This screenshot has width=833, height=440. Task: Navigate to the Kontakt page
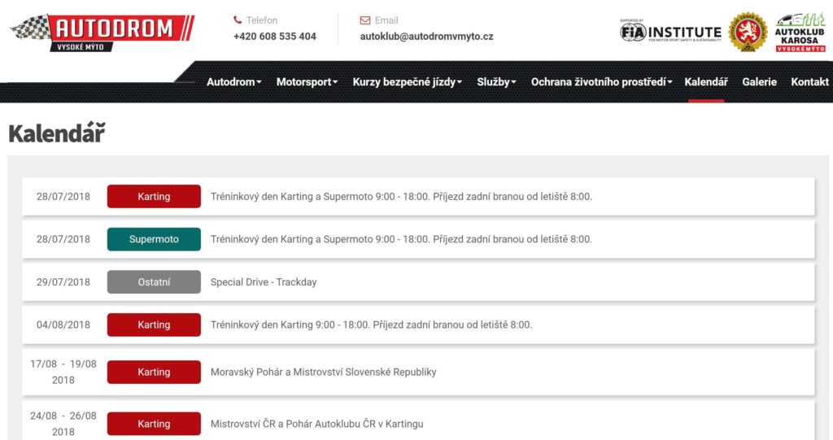[x=809, y=82]
